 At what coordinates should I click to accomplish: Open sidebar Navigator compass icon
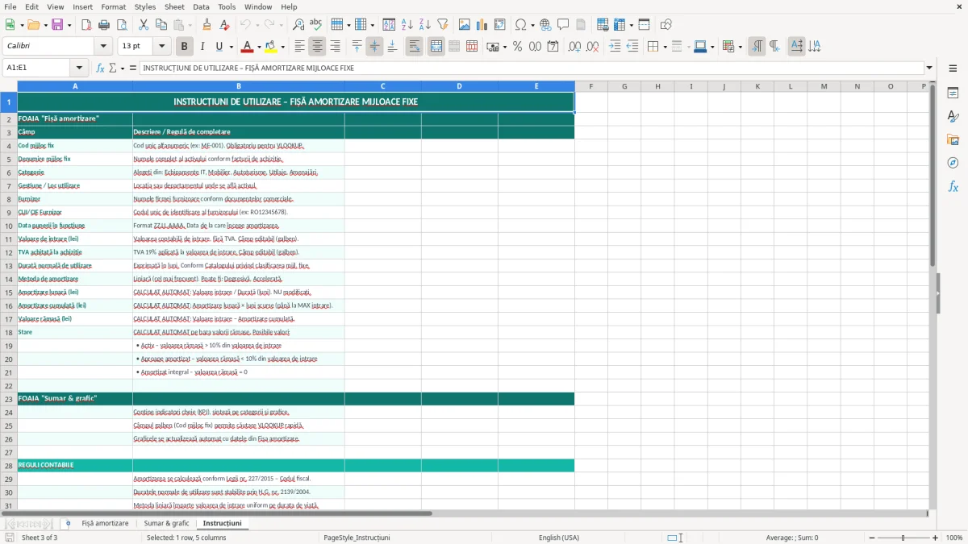point(953,163)
